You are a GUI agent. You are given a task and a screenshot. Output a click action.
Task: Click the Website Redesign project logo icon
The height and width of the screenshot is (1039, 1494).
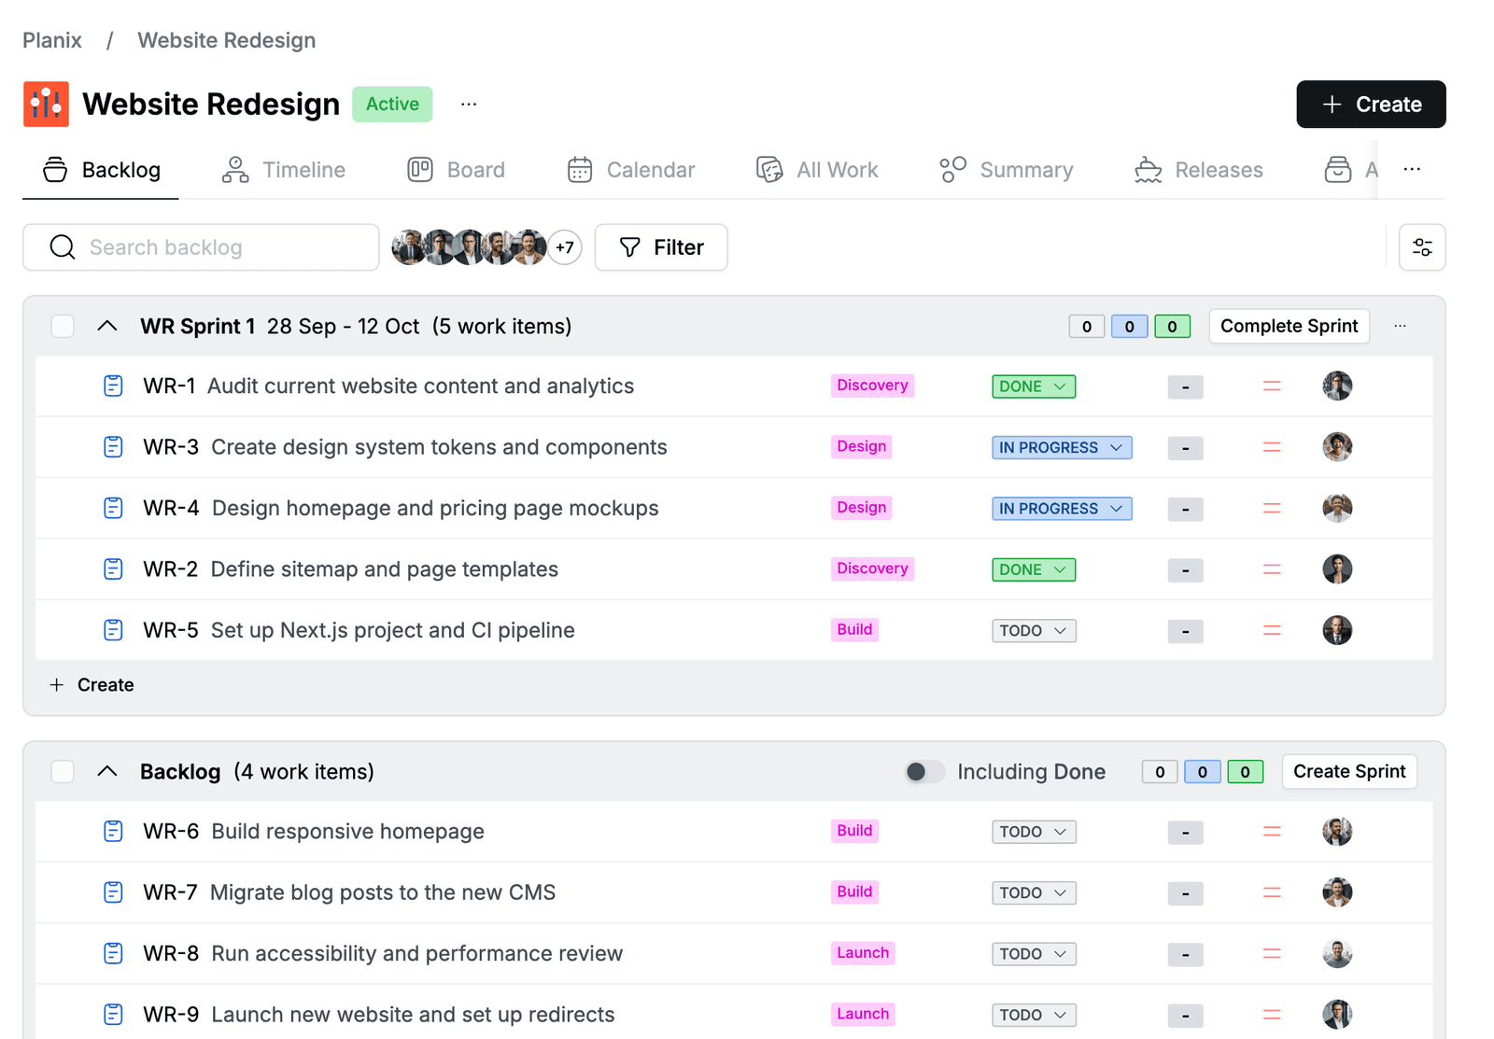[46, 104]
